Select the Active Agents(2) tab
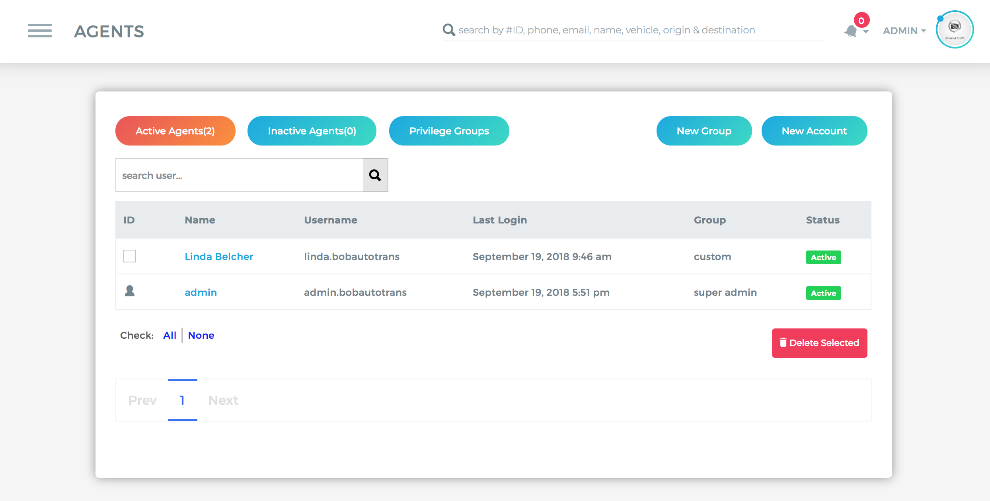The width and height of the screenshot is (990, 501). coord(175,131)
